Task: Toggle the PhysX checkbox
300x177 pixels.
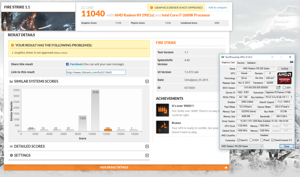Action: click(261, 140)
